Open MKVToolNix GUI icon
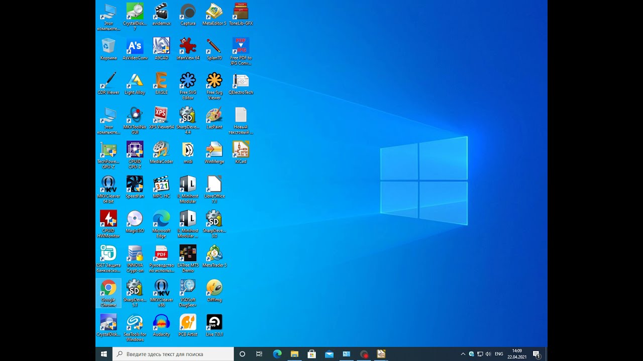The height and width of the screenshot is (361, 643). coord(135,121)
